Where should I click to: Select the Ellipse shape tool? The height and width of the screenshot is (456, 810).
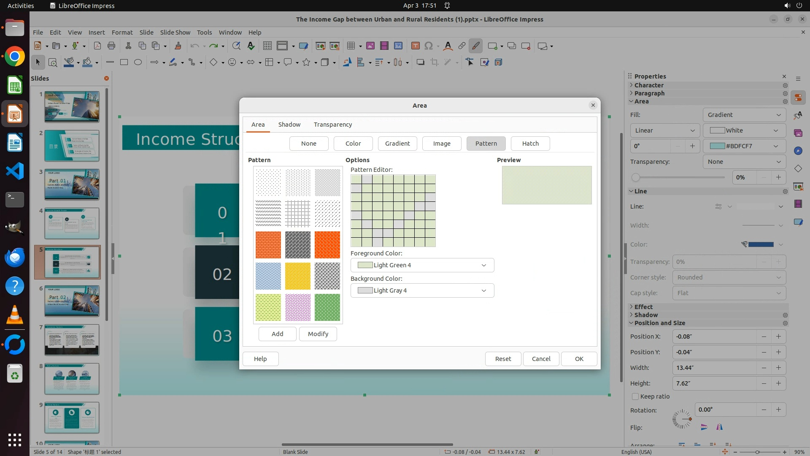(138, 62)
